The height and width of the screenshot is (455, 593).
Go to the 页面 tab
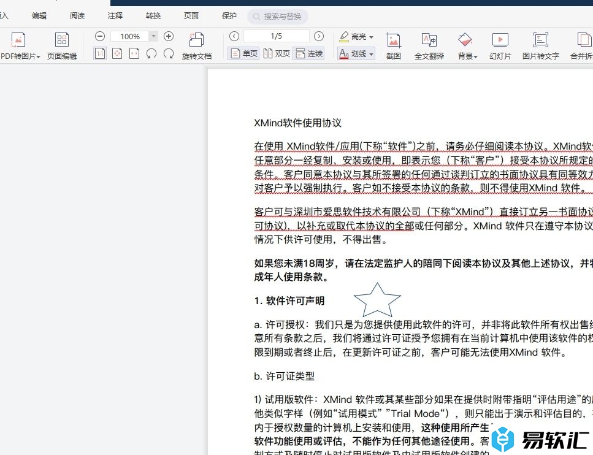(191, 15)
